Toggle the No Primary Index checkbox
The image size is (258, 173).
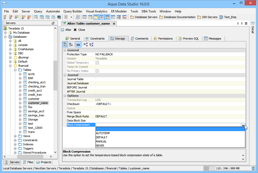pos(97,71)
